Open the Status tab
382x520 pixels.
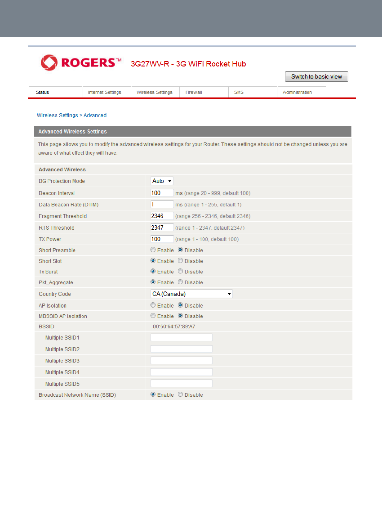(x=55, y=92)
